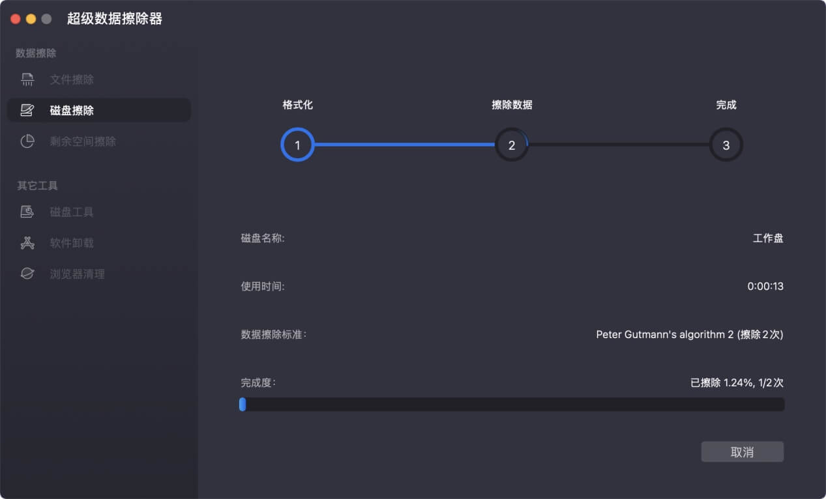Select the highlighted 磁盘擦除 sidebar entry

click(98, 110)
